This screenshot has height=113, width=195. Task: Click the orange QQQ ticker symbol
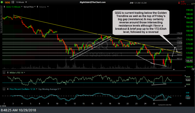[x=7, y=2]
